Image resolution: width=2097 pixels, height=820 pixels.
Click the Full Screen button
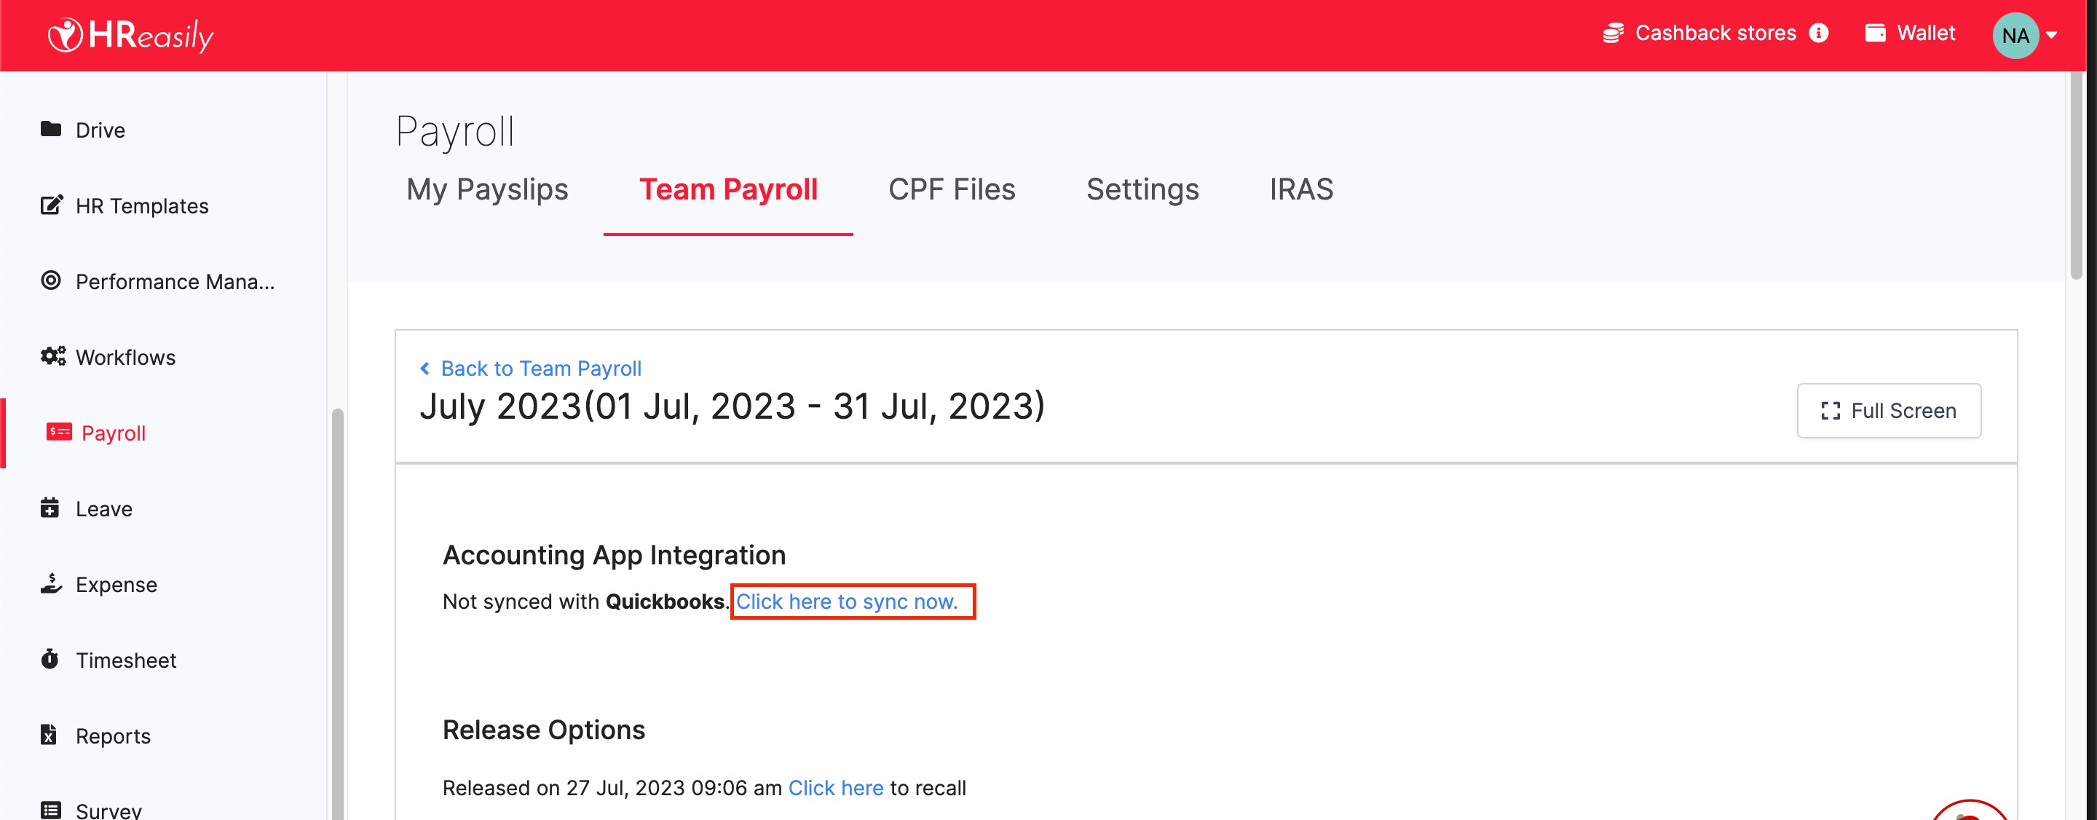(x=1889, y=411)
